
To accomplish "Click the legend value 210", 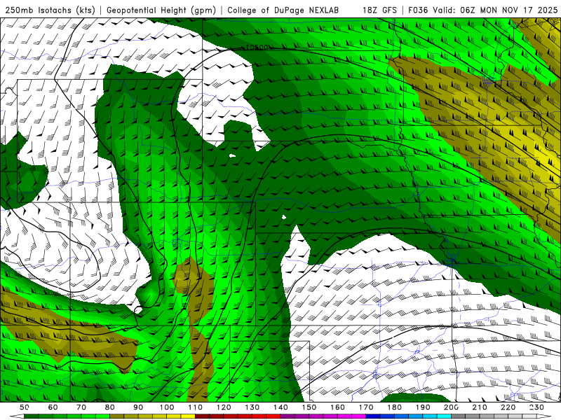I will (480, 407).
